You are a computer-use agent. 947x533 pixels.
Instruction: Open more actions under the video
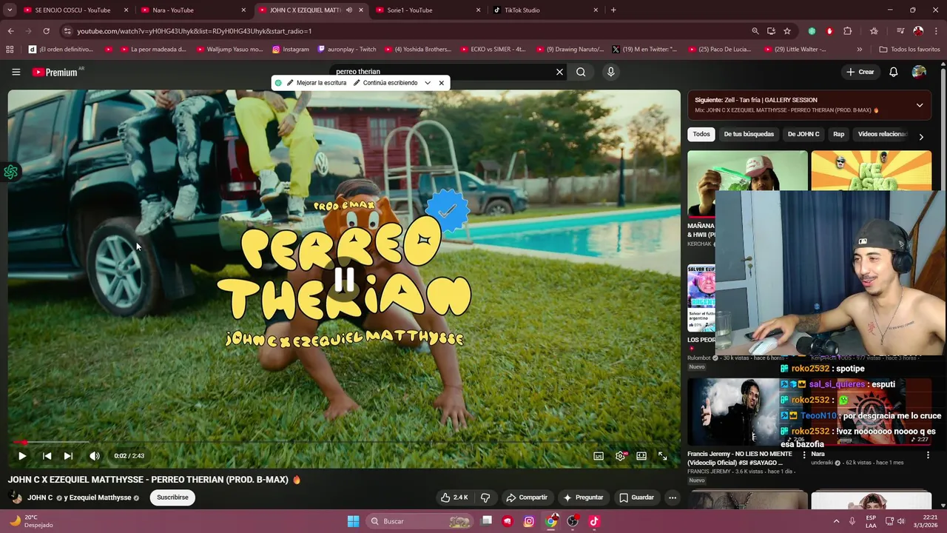[x=673, y=497]
